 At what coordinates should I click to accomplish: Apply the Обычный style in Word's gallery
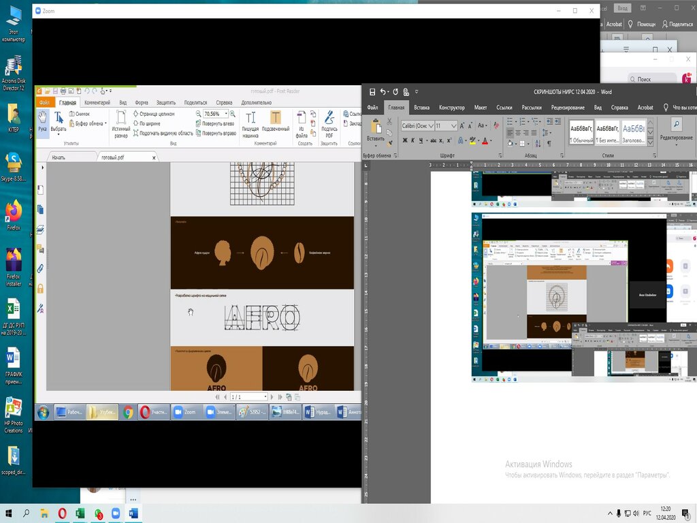pos(581,132)
